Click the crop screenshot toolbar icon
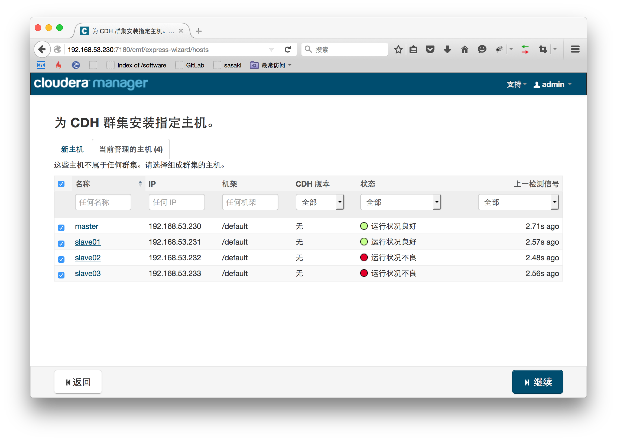The height and width of the screenshot is (441, 617). (543, 49)
